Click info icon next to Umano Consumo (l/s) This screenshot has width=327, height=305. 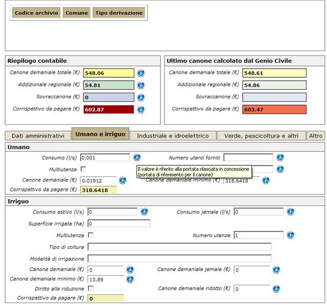pyautogui.click(x=137, y=157)
